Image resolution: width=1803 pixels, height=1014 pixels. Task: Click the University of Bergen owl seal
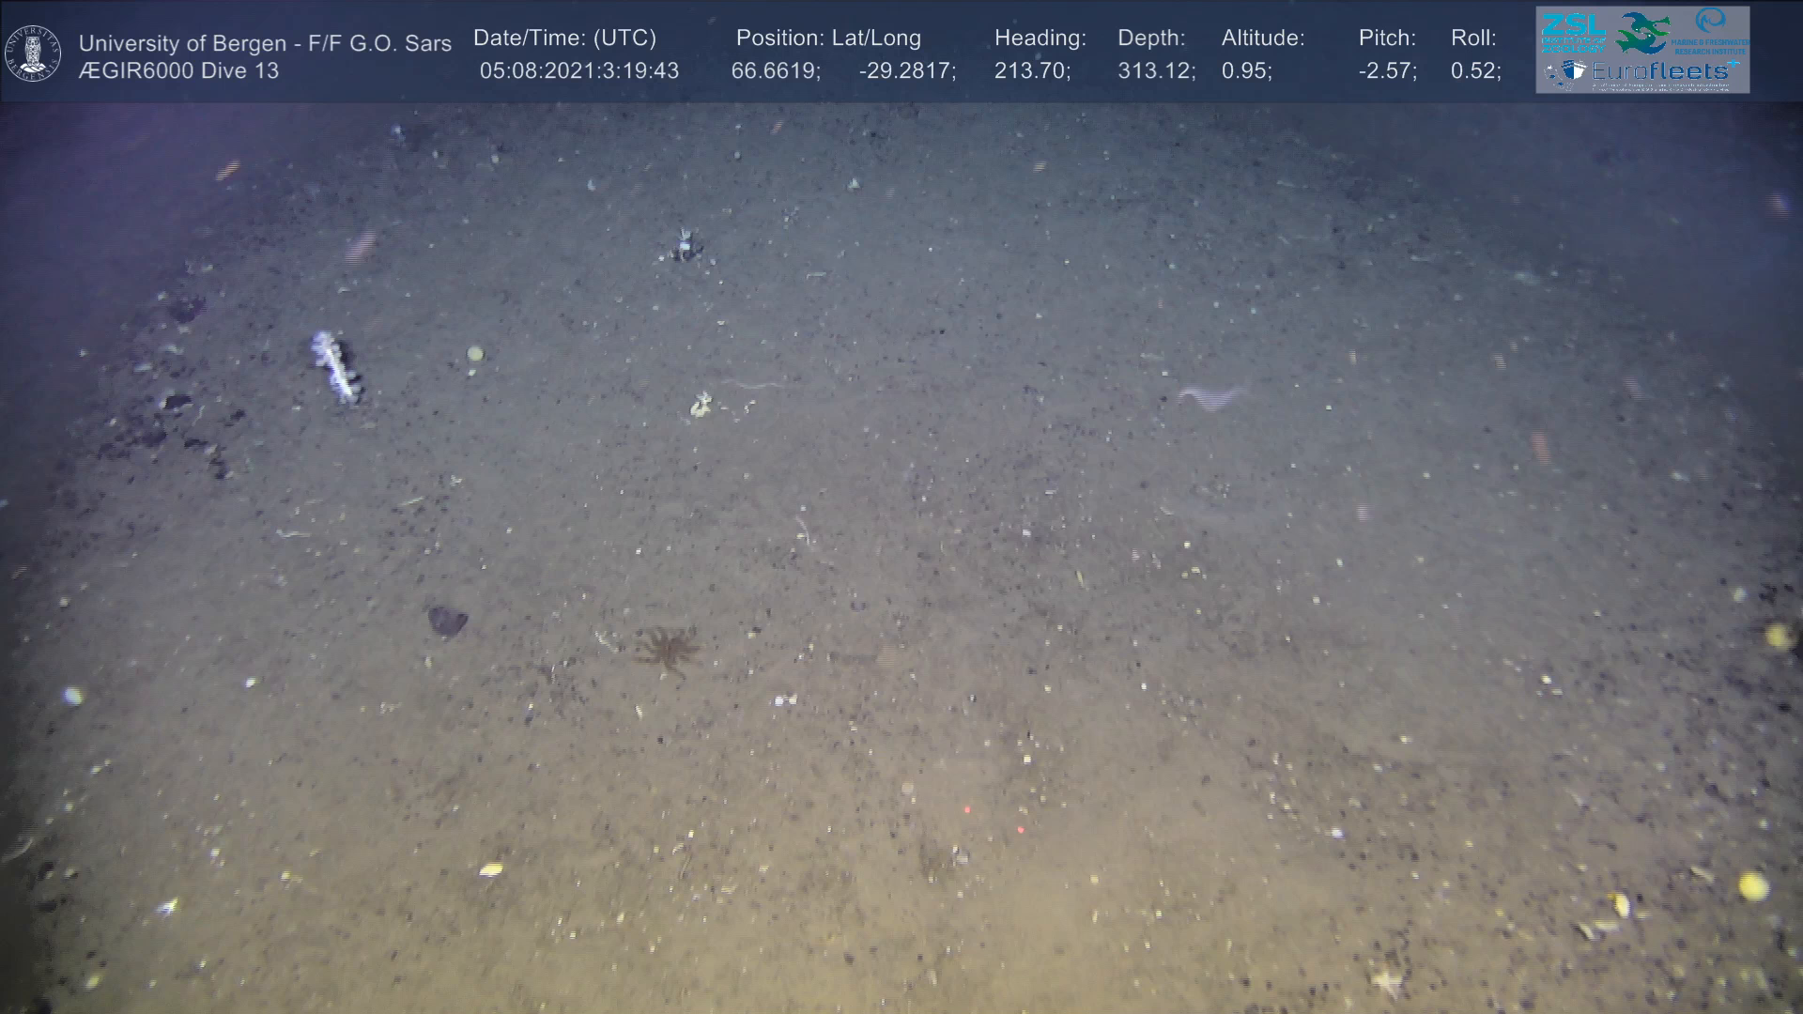click(x=33, y=54)
